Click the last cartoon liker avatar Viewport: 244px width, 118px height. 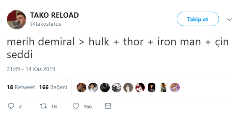click(175, 88)
